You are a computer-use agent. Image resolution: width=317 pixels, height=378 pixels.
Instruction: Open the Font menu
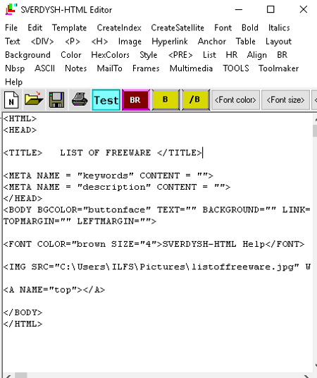223,28
